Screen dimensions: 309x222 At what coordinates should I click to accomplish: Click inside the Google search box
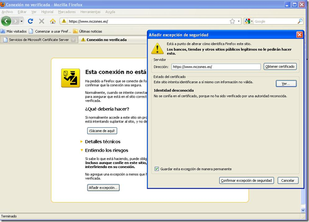[276, 21]
